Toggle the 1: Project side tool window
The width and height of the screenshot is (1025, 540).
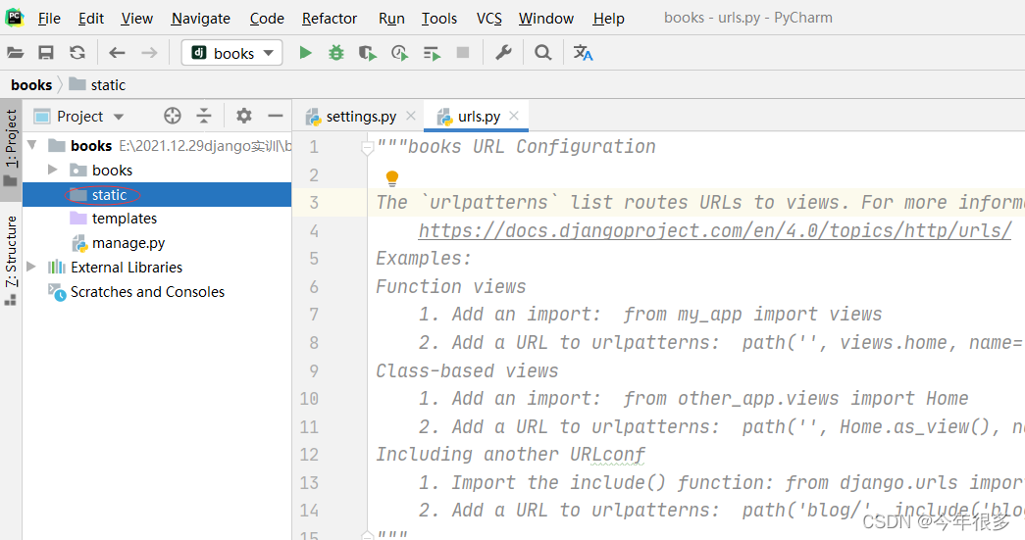click(11, 146)
